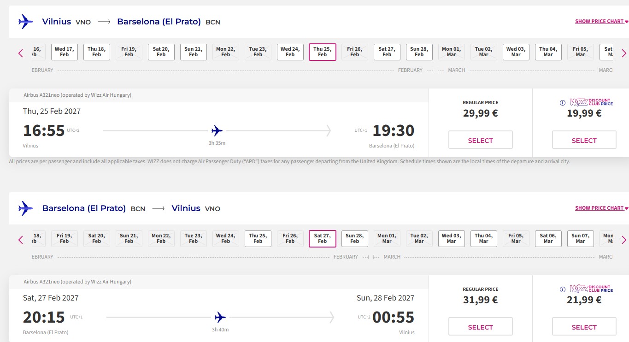Screen dimensions: 629x342
Task: Go to previous dates in outbound date carousel
Action: 21,53
